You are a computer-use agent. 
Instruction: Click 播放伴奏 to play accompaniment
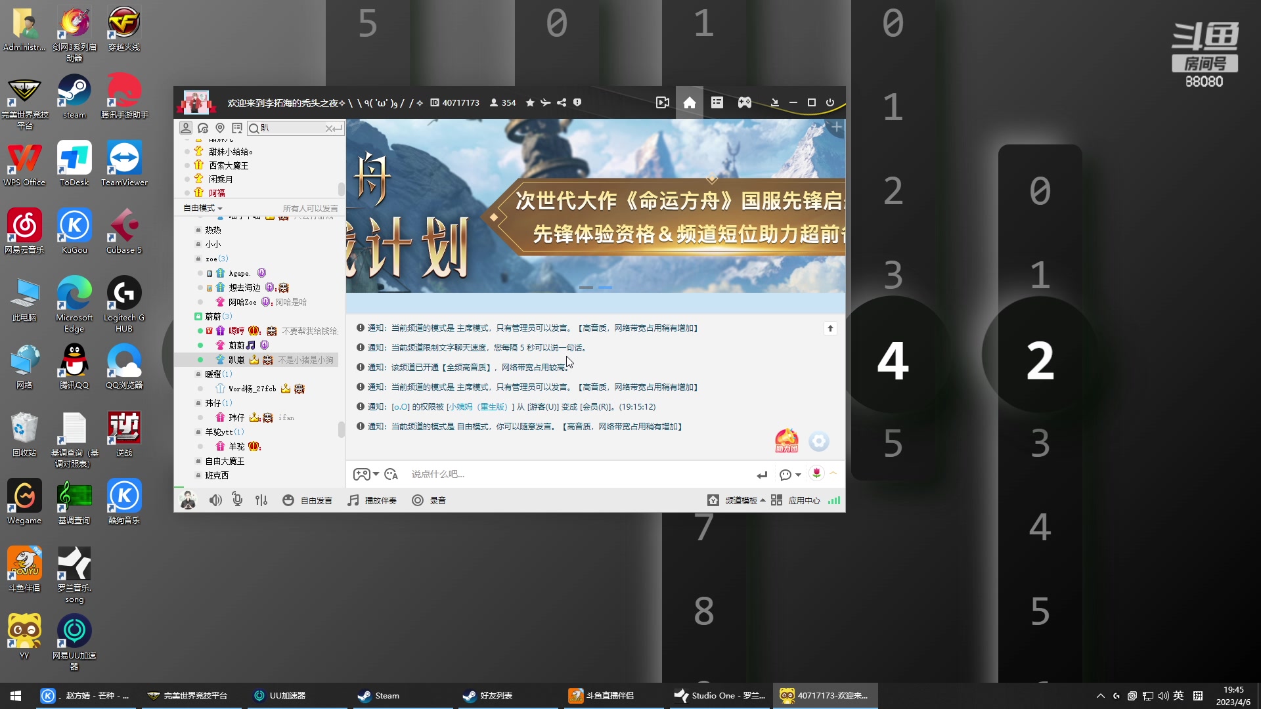372,500
